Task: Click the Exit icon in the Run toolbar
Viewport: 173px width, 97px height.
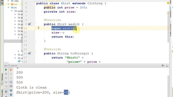Action: tap(6, 86)
